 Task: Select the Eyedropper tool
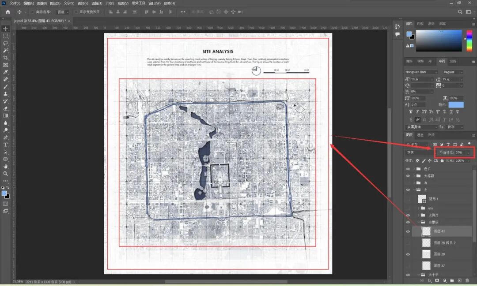click(5, 72)
